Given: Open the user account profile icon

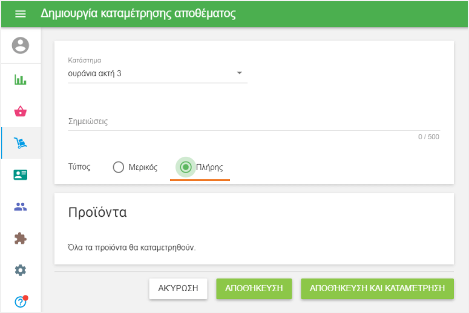Looking at the screenshot, I should click(x=21, y=45).
